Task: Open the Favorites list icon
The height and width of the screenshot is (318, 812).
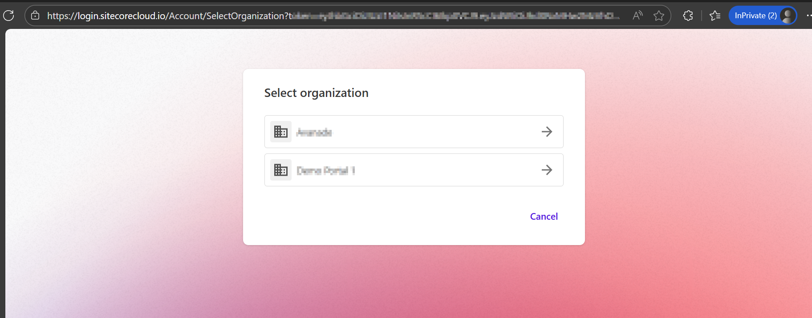Action: [x=715, y=16]
